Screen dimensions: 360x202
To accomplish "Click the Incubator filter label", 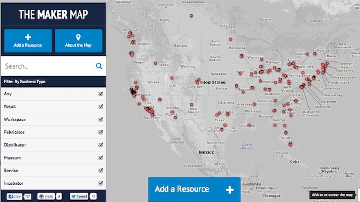I will coord(14,183).
